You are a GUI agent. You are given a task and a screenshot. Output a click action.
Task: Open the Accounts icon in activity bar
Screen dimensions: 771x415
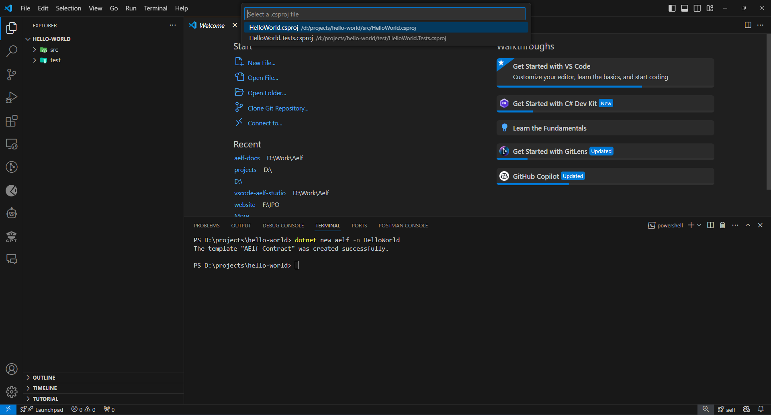tap(12, 369)
